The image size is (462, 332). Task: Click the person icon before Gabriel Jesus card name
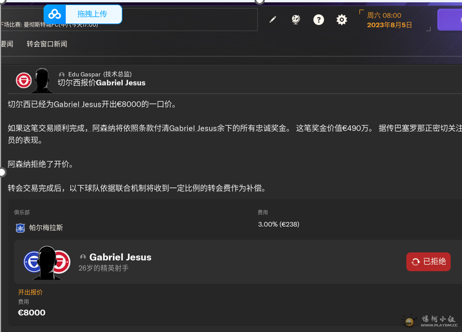[83, 257]
